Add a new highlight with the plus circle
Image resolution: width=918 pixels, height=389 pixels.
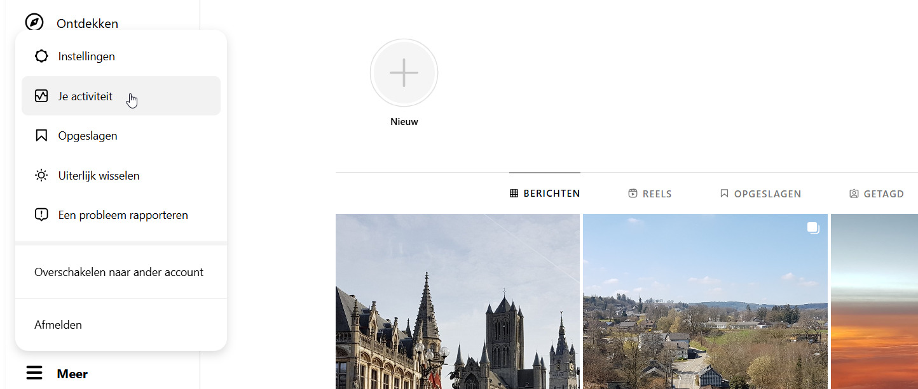coord(404,73)
